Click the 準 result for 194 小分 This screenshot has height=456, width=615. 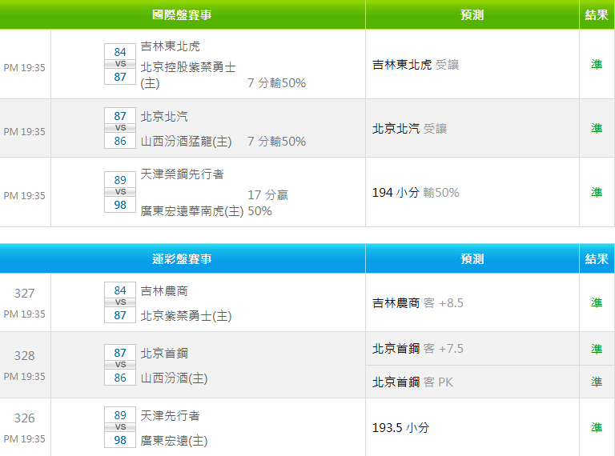[597, 192]
